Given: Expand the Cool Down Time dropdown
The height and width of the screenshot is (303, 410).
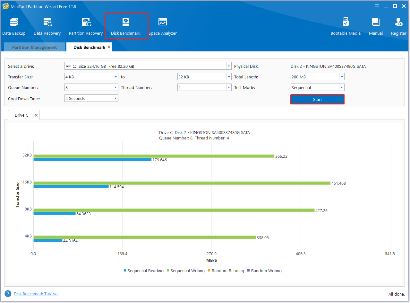Looking at the screenshot, I should point(115,98).
